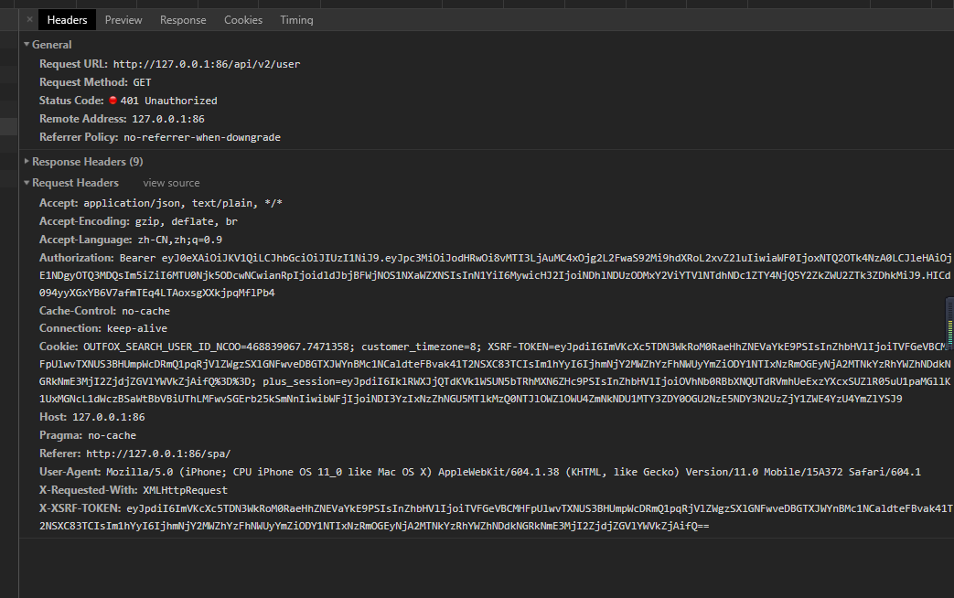Viewport: 954px width, 598px height.
Task: Switch to the Preview tab
Action: click(x=123, y=19)
